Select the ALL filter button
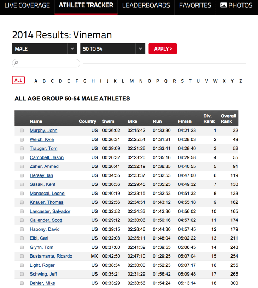 [x=18, y=80]
